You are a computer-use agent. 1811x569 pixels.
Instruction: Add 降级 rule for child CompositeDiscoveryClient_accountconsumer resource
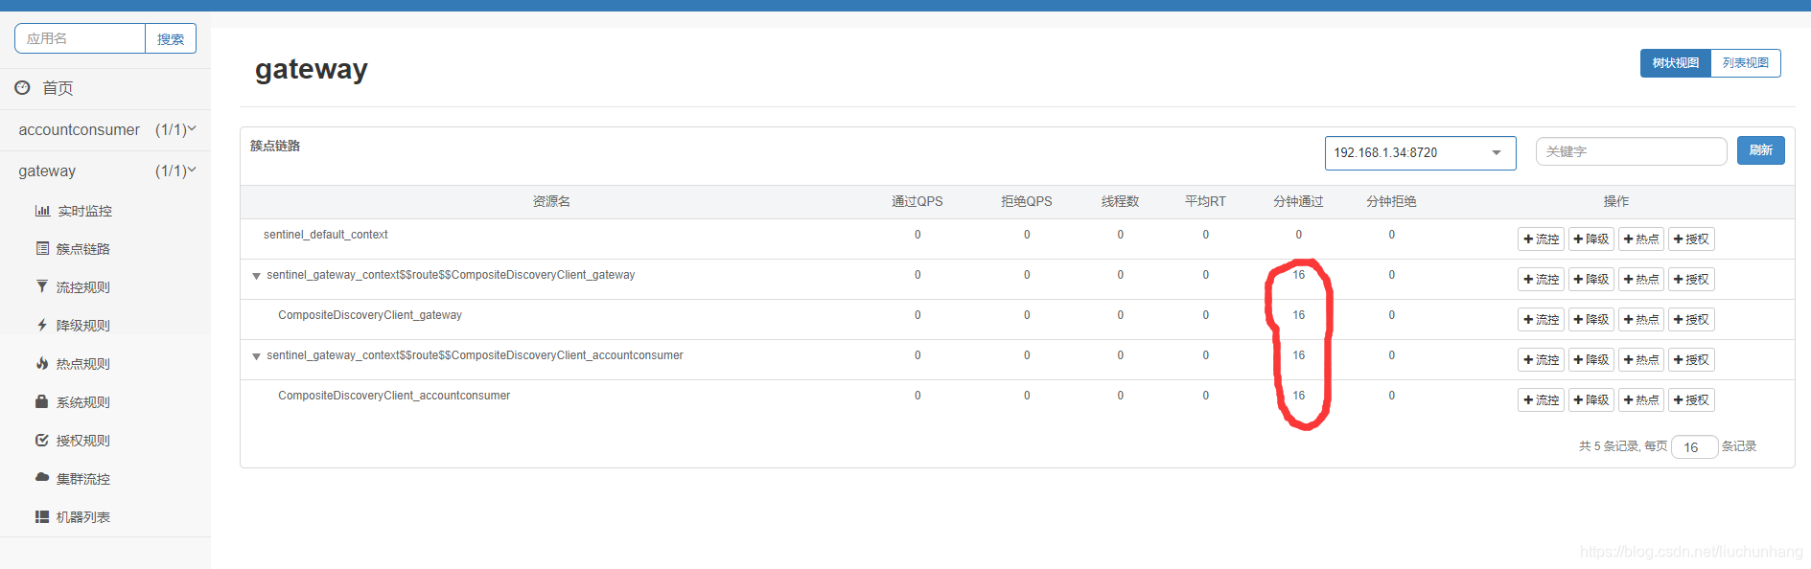coord(1591,400)
